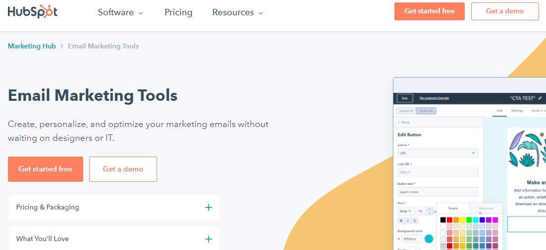Click the teal background color preview circle
This screenshot has height=250, width=546.
[429, 239]
